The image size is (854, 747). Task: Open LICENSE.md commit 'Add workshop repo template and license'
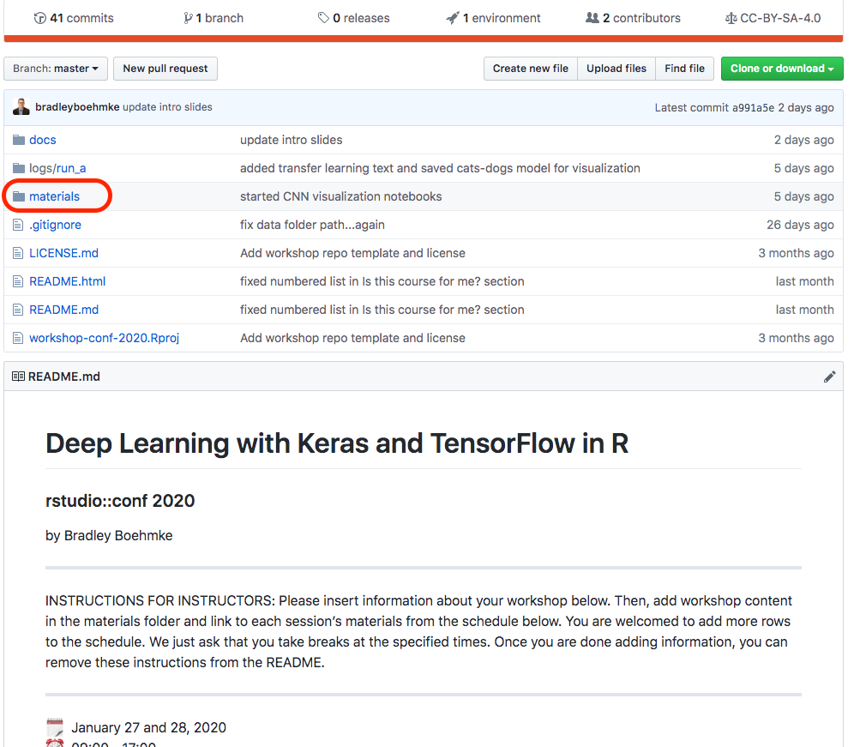tap(353, 253)
